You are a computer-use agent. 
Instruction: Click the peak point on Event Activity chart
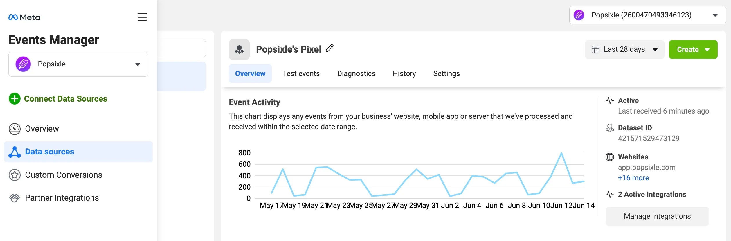(561, 153)
